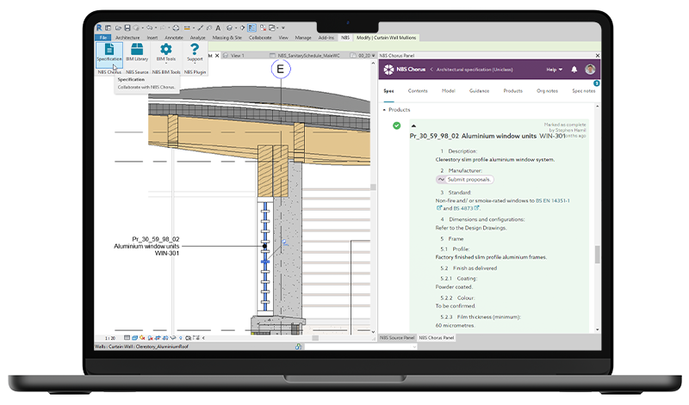This screenshot has width=689, height=405.
Task: Open the 1:20 view scale selector
Action: click(x=110, y=338)
